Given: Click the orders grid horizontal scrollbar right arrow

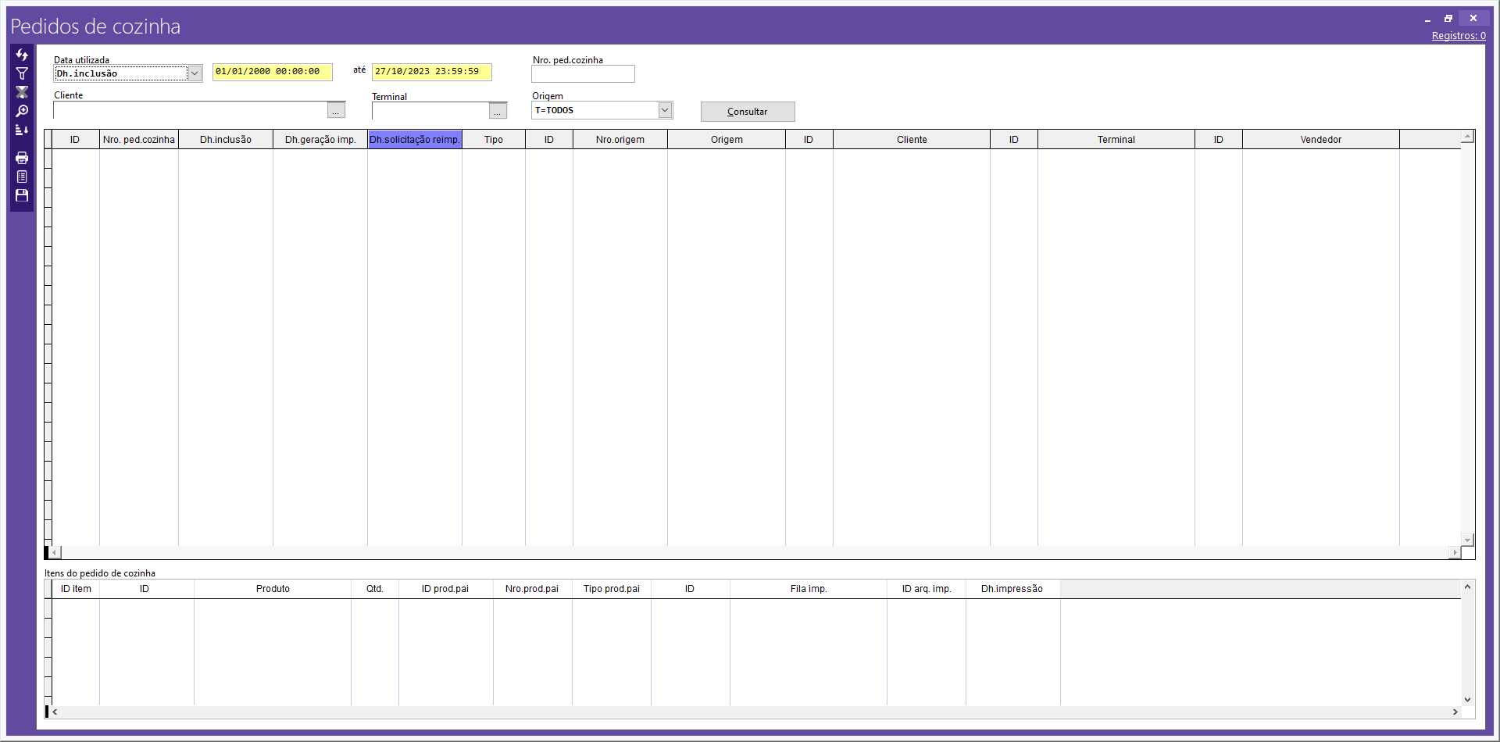Looking at the screenshot, I should [1454, 552].
